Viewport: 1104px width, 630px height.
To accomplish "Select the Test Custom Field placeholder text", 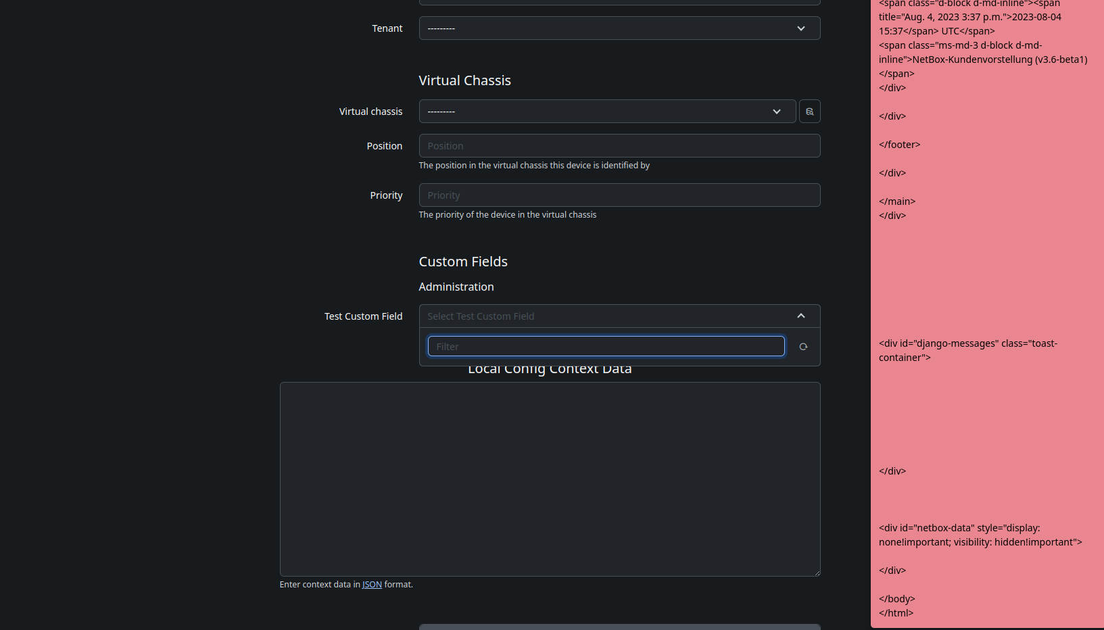I will click(481, 316).
